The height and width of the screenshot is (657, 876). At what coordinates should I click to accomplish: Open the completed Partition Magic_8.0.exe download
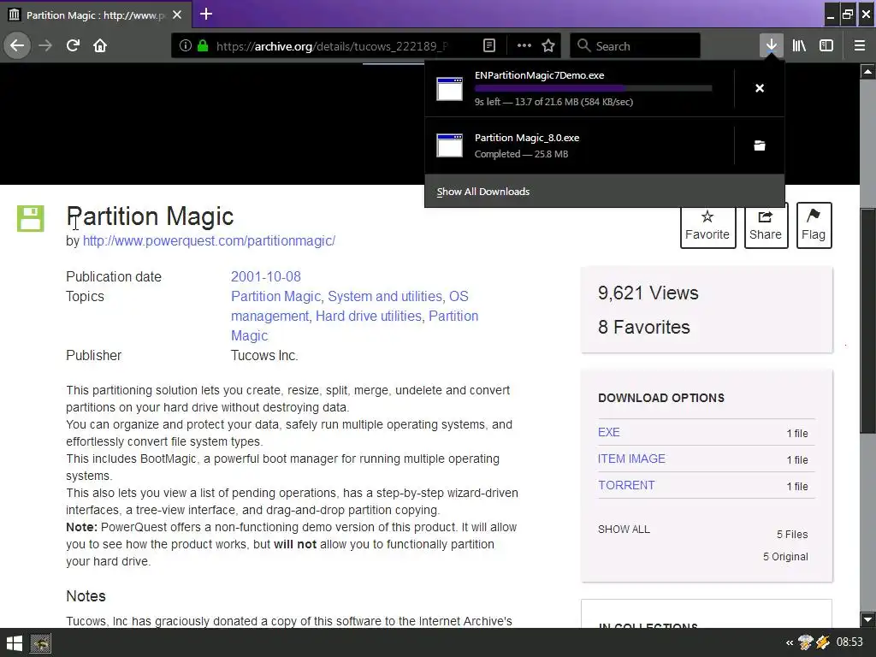(x=579, y=145)
